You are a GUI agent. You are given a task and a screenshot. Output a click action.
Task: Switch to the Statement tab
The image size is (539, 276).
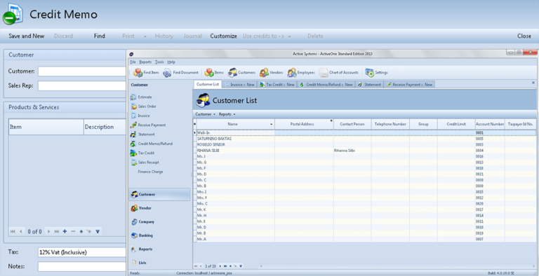tap(370, 85)
